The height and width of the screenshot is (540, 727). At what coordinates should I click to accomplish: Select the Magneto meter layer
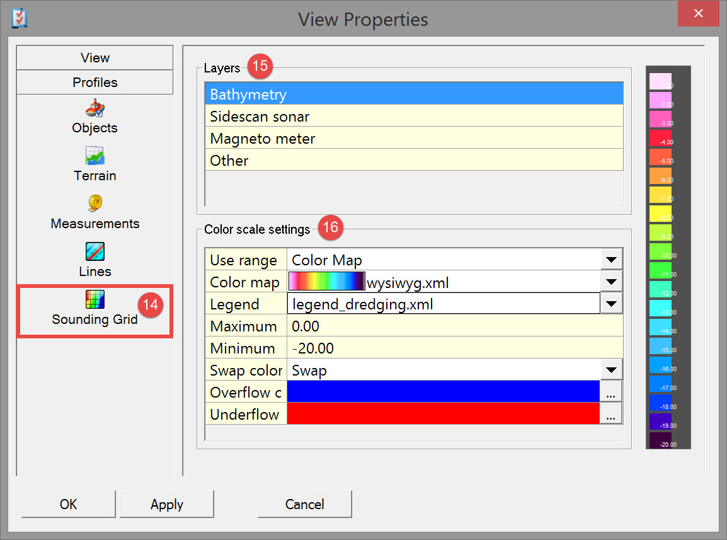coord(414,138)
